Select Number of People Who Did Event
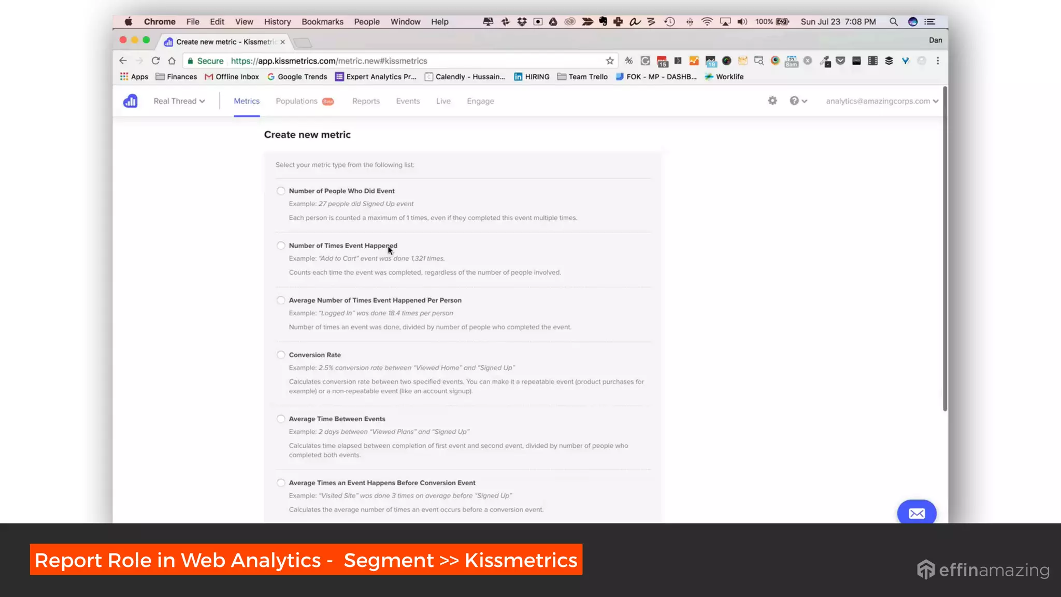 (x=281, y=191)
